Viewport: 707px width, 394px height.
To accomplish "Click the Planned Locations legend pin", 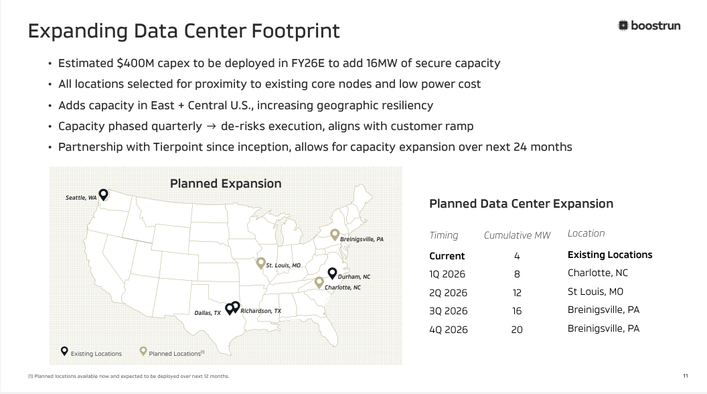I will [143, 351].
